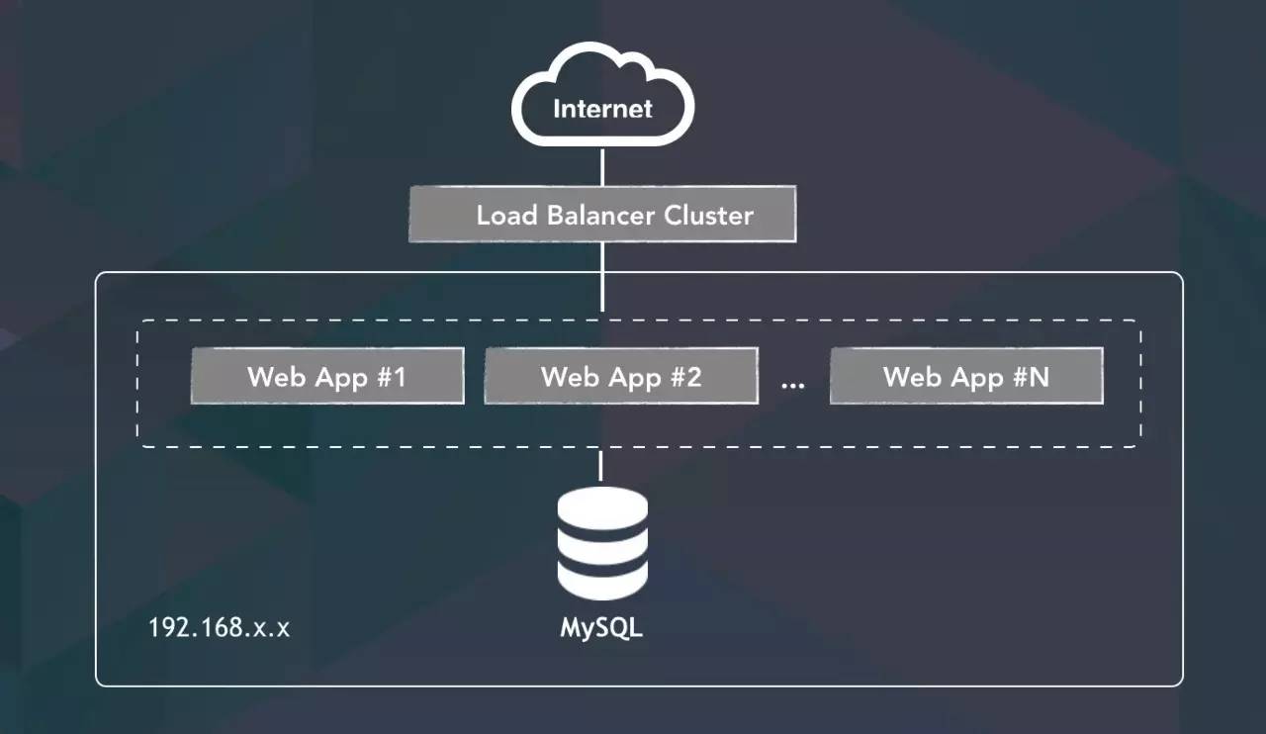Click the 192.168.x.x subnet label
Screen dimensions: 1266x734
[220, 627]
